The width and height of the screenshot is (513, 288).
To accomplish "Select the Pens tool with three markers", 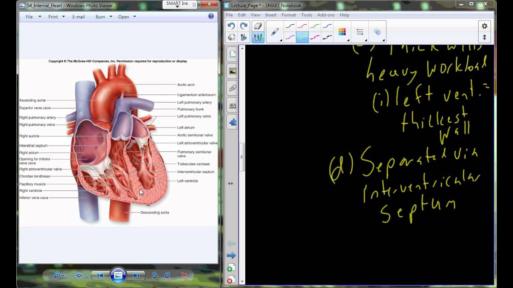I will (258, 37).
